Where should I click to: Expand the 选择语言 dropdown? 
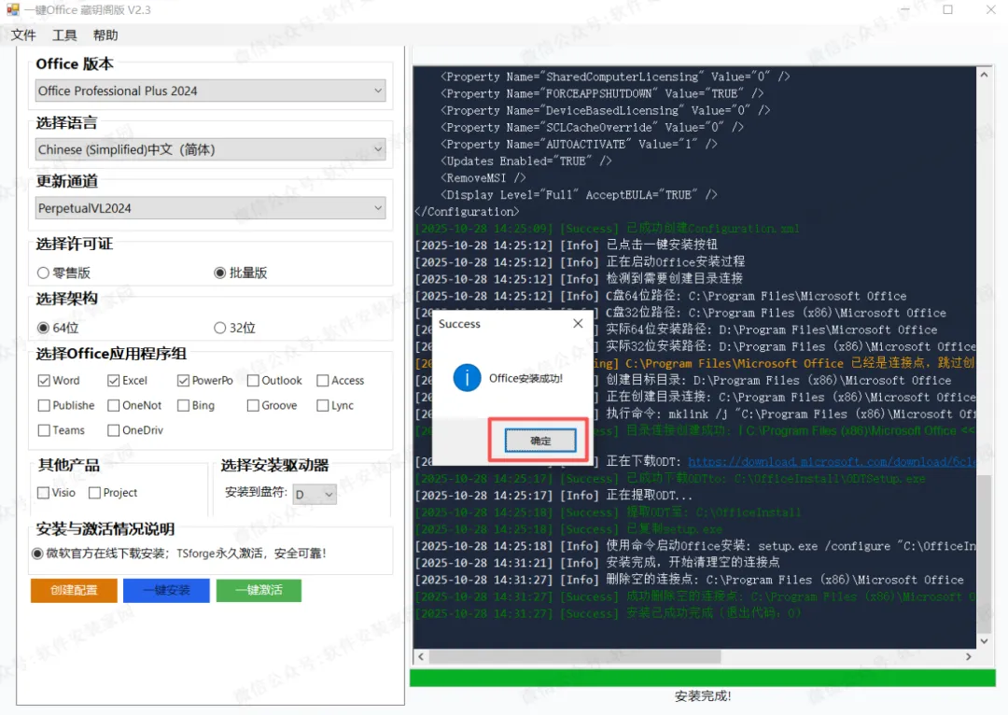(210, 149)
